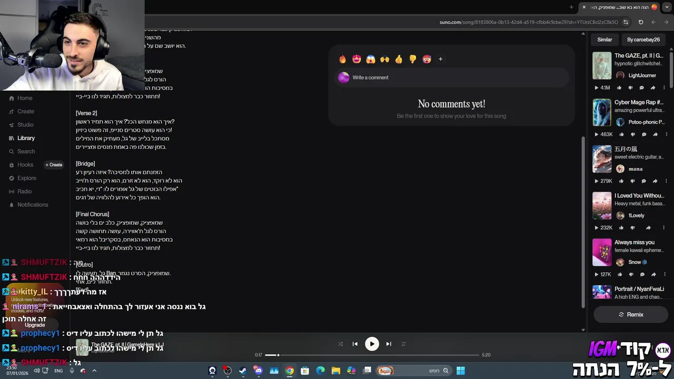This screenshot has width=674, height=379.
Task: React with the raised hands emoji
Action: 384,59
